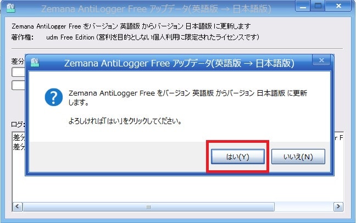Close the main updater window

pos(338,6)
